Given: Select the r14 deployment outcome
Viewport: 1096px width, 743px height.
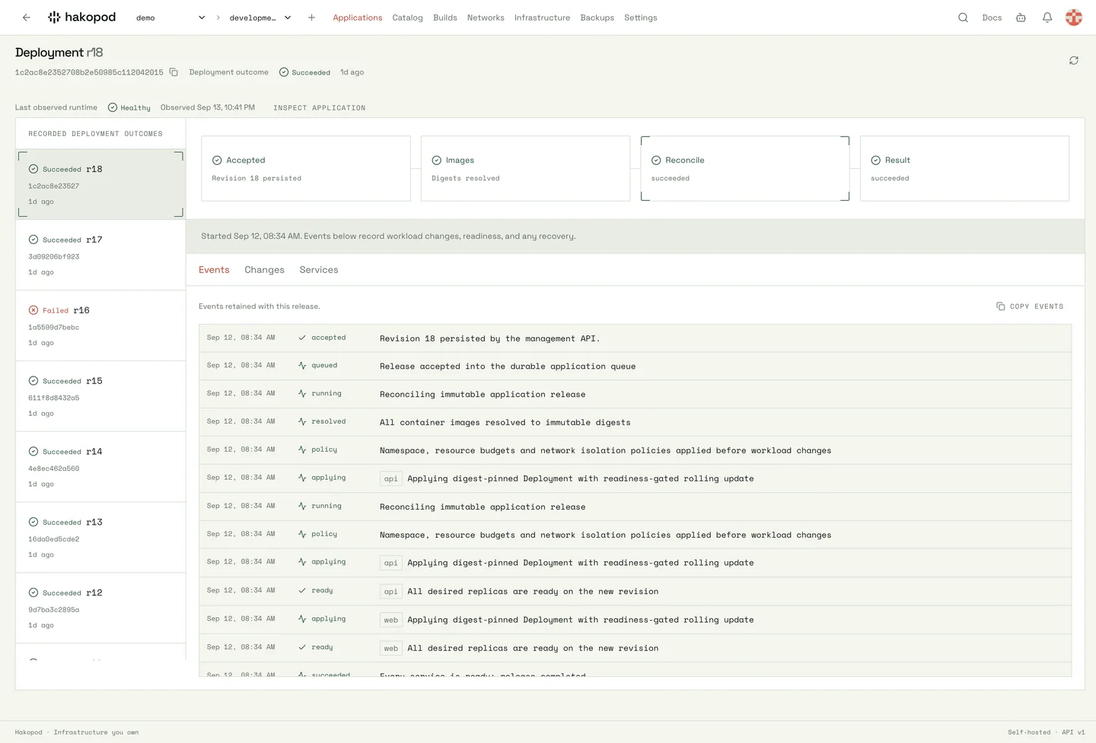Looking at the screenshot, I should tap(100, 467).
